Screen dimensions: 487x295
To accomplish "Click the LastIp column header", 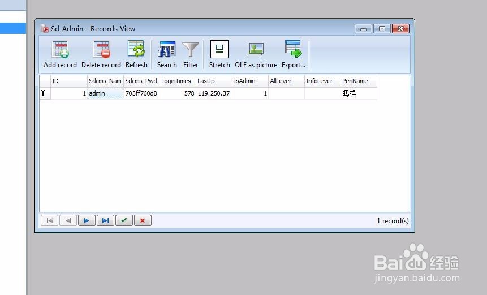I will [214, 81].
